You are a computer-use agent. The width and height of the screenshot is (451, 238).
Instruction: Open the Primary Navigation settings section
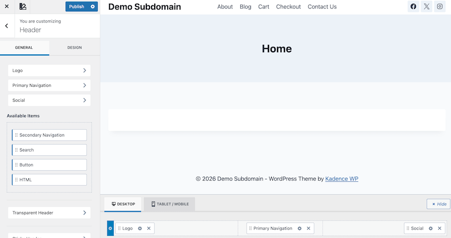click(49, 85)
